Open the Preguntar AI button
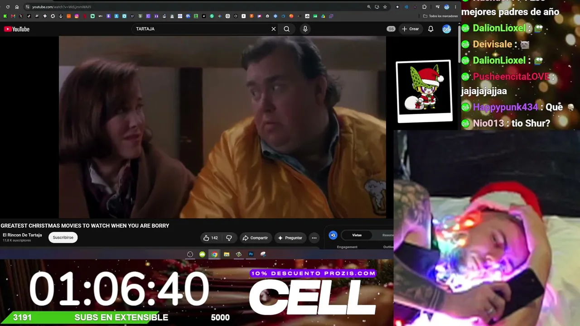The width and height of the screenshot is (580, 326). 290,238
